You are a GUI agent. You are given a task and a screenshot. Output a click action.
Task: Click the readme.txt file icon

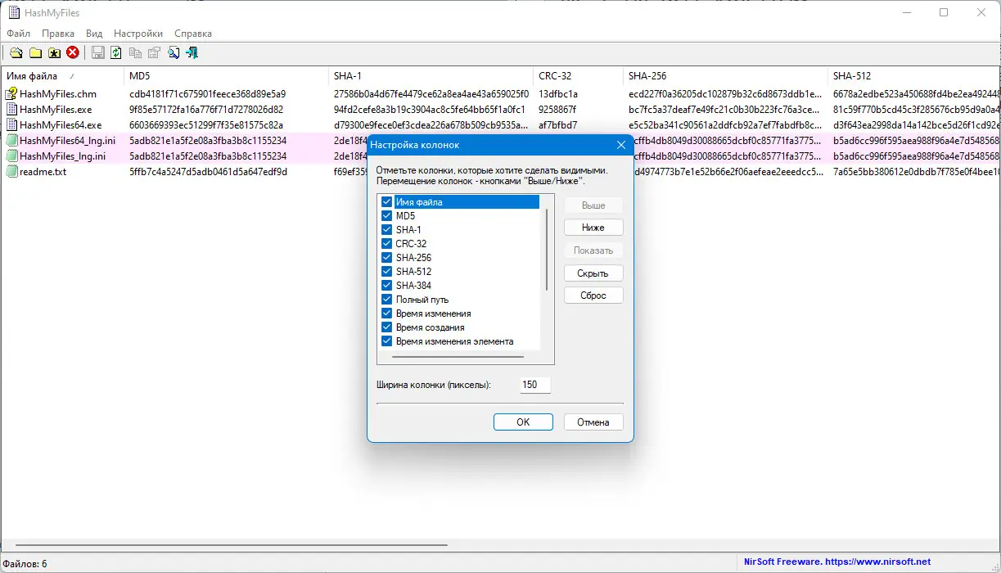[x=11, y=172]
